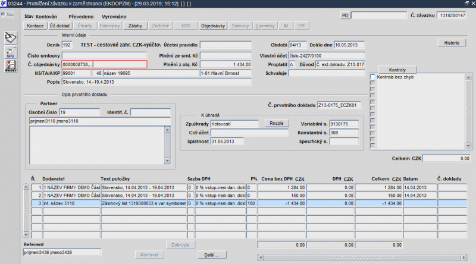Open the SP3 airplane icon
The height and width of the screenshot is (264, 476).
click(10, 52)
